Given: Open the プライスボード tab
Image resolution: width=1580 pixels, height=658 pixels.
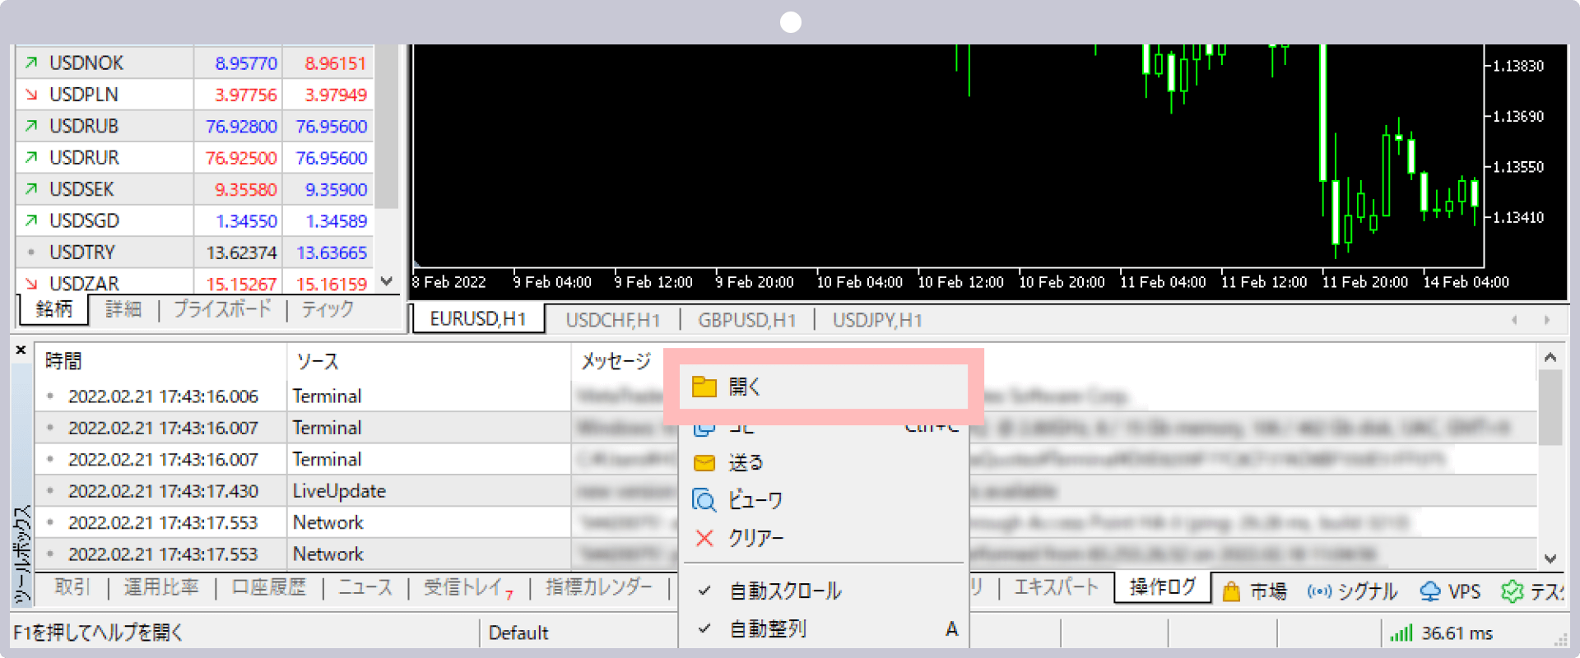Looking at the screenshot, I should point(222,309).
